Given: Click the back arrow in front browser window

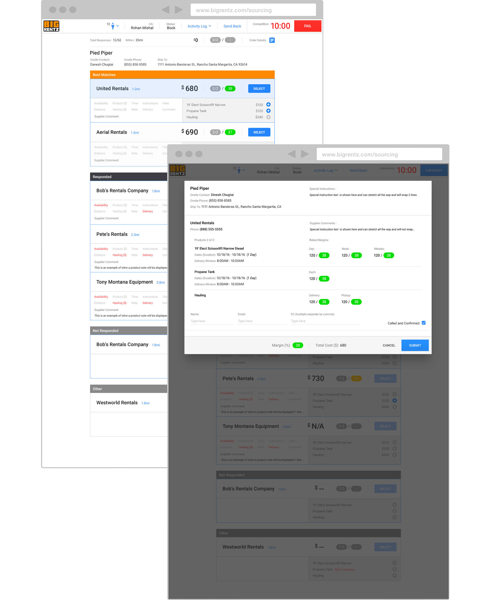Looking at the screenshot, I should click(x=292, y=154).
